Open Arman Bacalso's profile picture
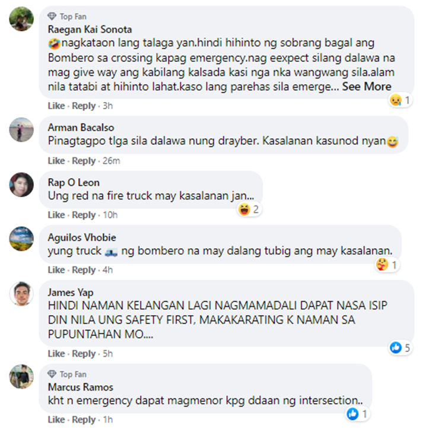445x428 pixels. coord(21,129)
